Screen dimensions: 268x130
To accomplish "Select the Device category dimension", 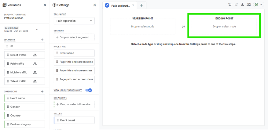I will point(25,124).
